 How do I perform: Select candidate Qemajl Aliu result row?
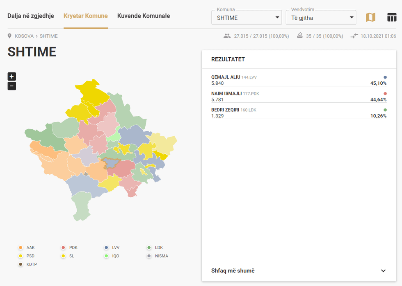299,80
